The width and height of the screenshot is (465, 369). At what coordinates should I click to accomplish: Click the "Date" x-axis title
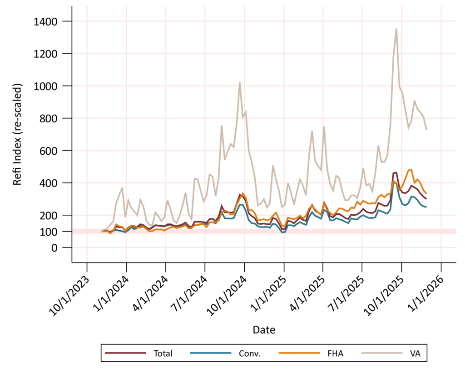pos(264,329)
